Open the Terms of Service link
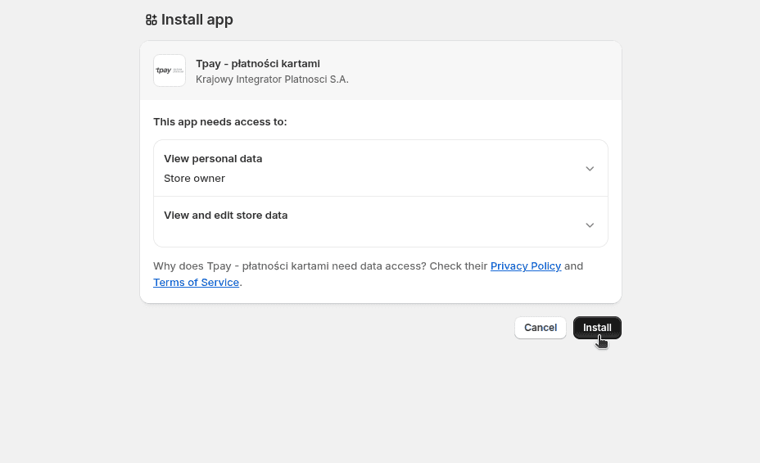The width and height of the screenshot is (760, 463). click(x=197, y=282)
